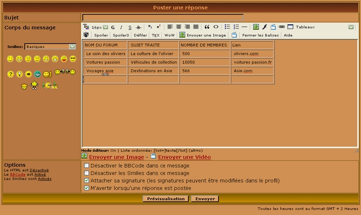Click the Défiler scrolling text button

(140, 35)
